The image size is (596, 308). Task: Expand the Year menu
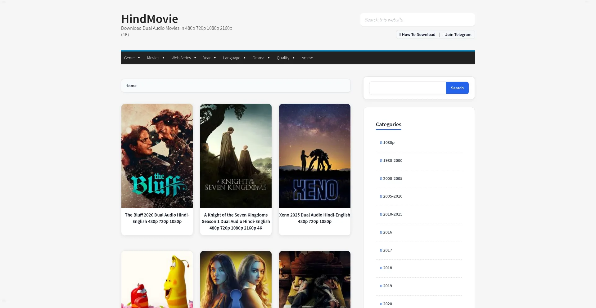[x=210, y=58]
